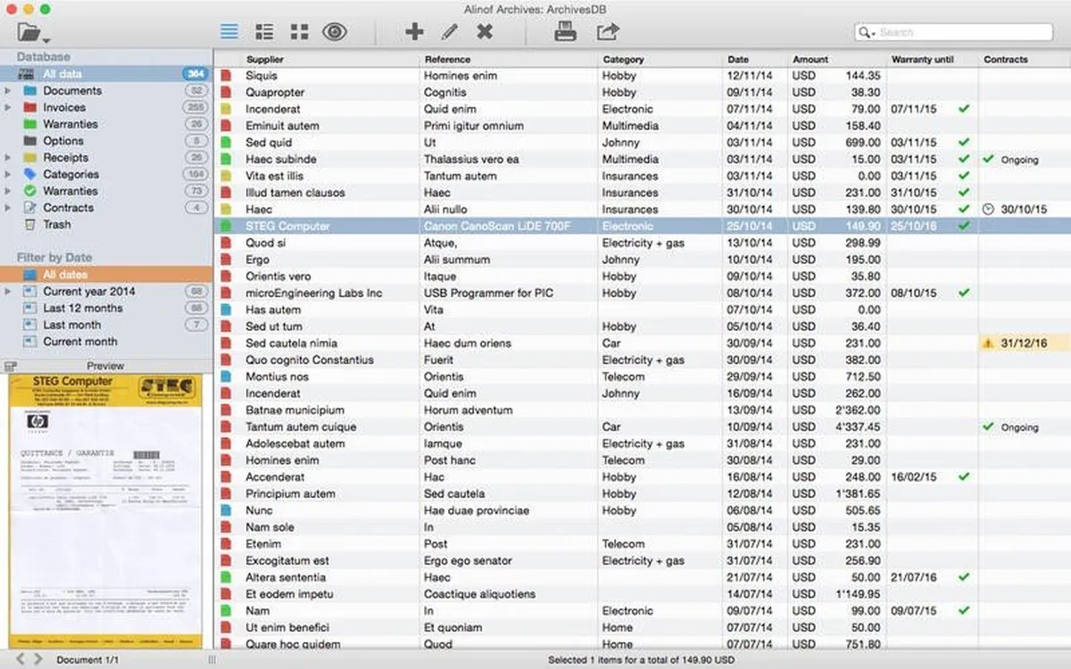Click the preview panel detach icon
Screen dimensions: 1071x669
click(11, 366)
